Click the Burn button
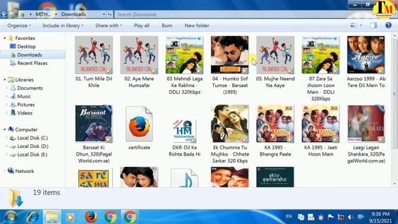 pyautogui.click(x=167, y=26)
